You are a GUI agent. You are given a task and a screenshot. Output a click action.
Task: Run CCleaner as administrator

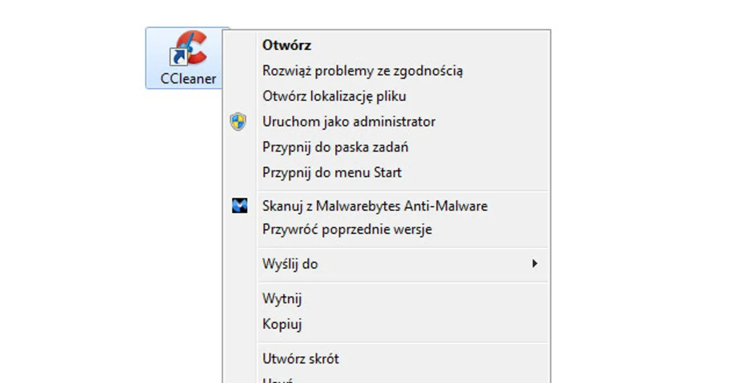click(x=349, y=121)
